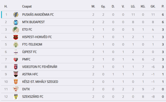Click the Újpest FC logo
The height and width of the screenshot is (102, 166).
tap(16, 52)
